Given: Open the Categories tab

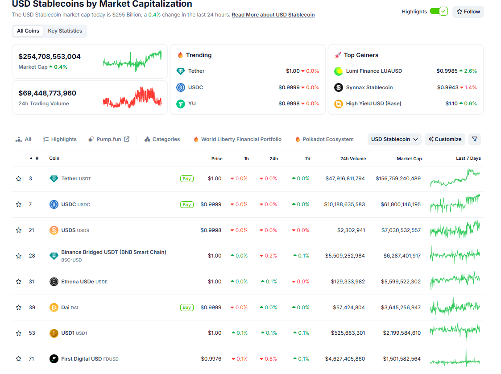Looking at the screenshot, I should tap(162, 139).
